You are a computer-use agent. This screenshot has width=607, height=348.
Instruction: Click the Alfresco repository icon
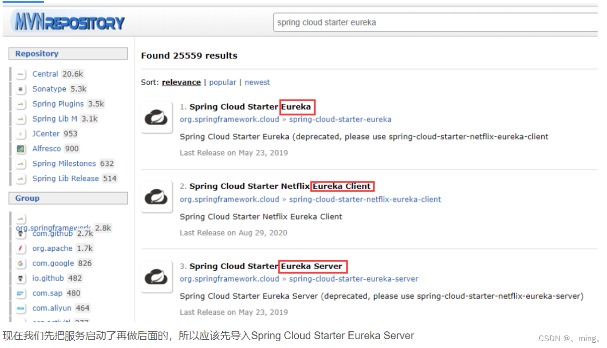pos(21,149)
